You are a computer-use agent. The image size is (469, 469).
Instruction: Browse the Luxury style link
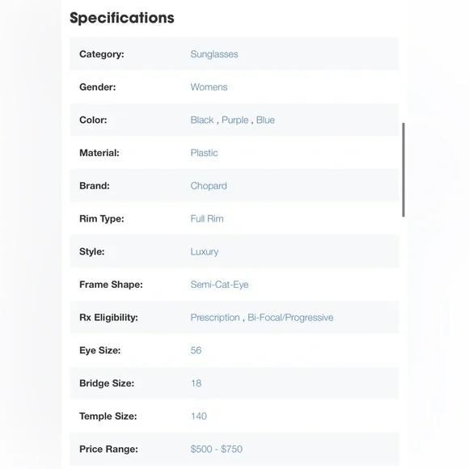tap(205, 251)
